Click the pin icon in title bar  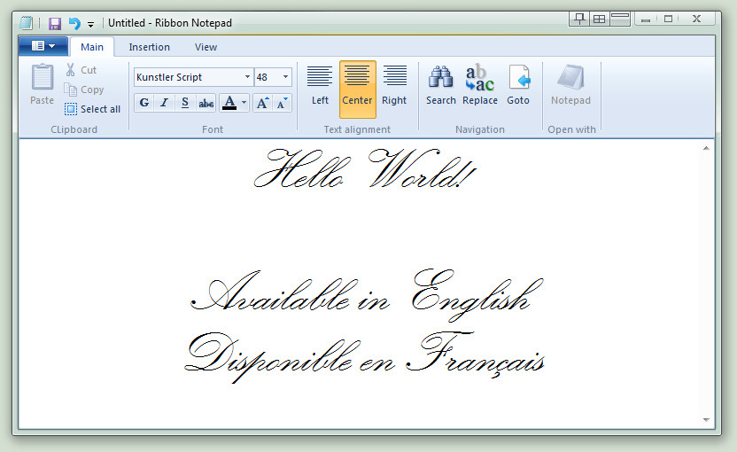click(x=579, y=19)
